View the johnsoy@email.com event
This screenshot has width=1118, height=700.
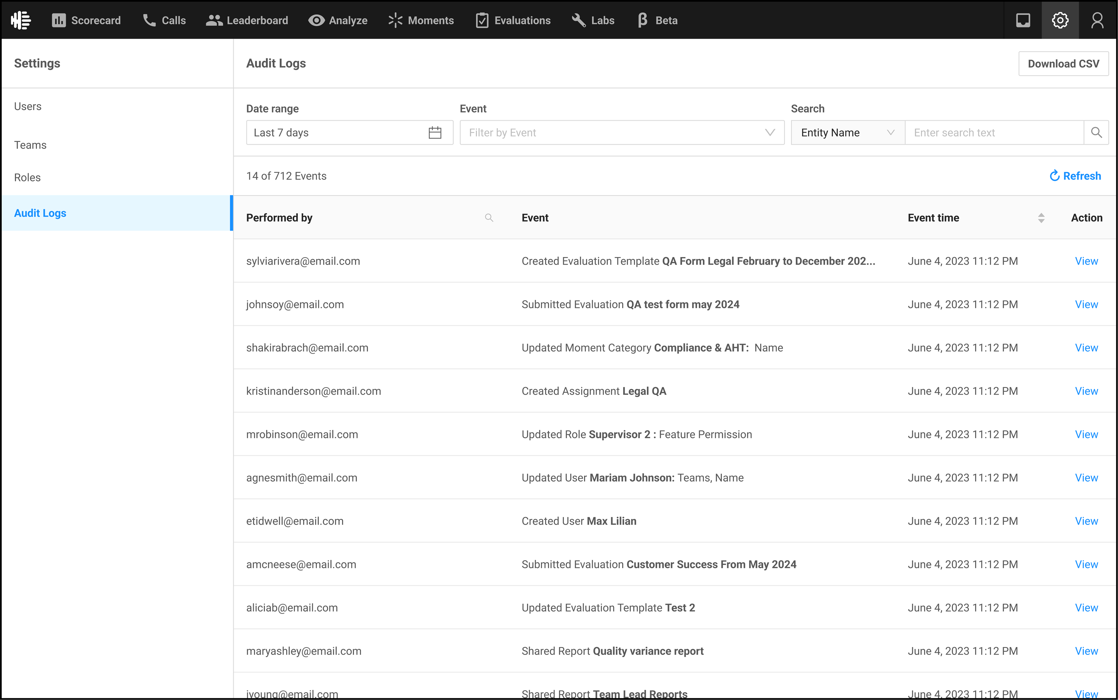pos(1086,305)
